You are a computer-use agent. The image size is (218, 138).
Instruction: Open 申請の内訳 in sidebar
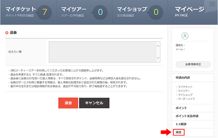click(x=193, y=78)
